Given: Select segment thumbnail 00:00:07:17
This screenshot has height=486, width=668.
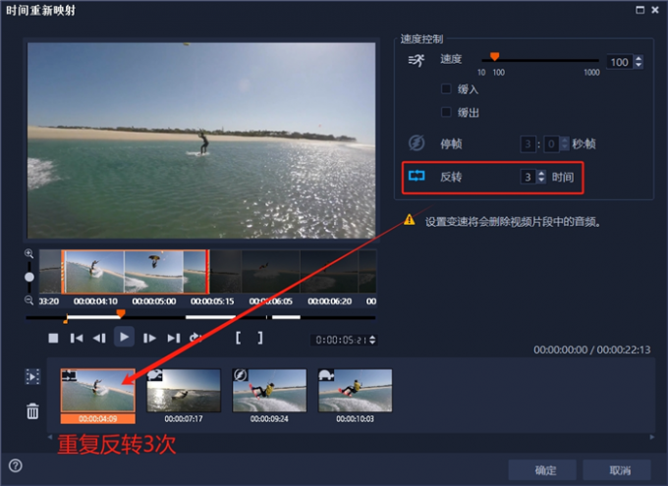Looking at the screenshot, I should [184, 391].
